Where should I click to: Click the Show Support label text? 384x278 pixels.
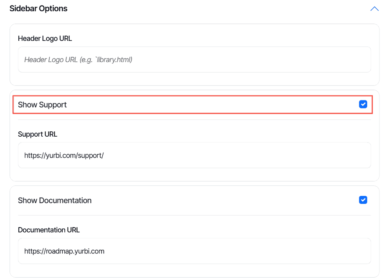point(42,105)
